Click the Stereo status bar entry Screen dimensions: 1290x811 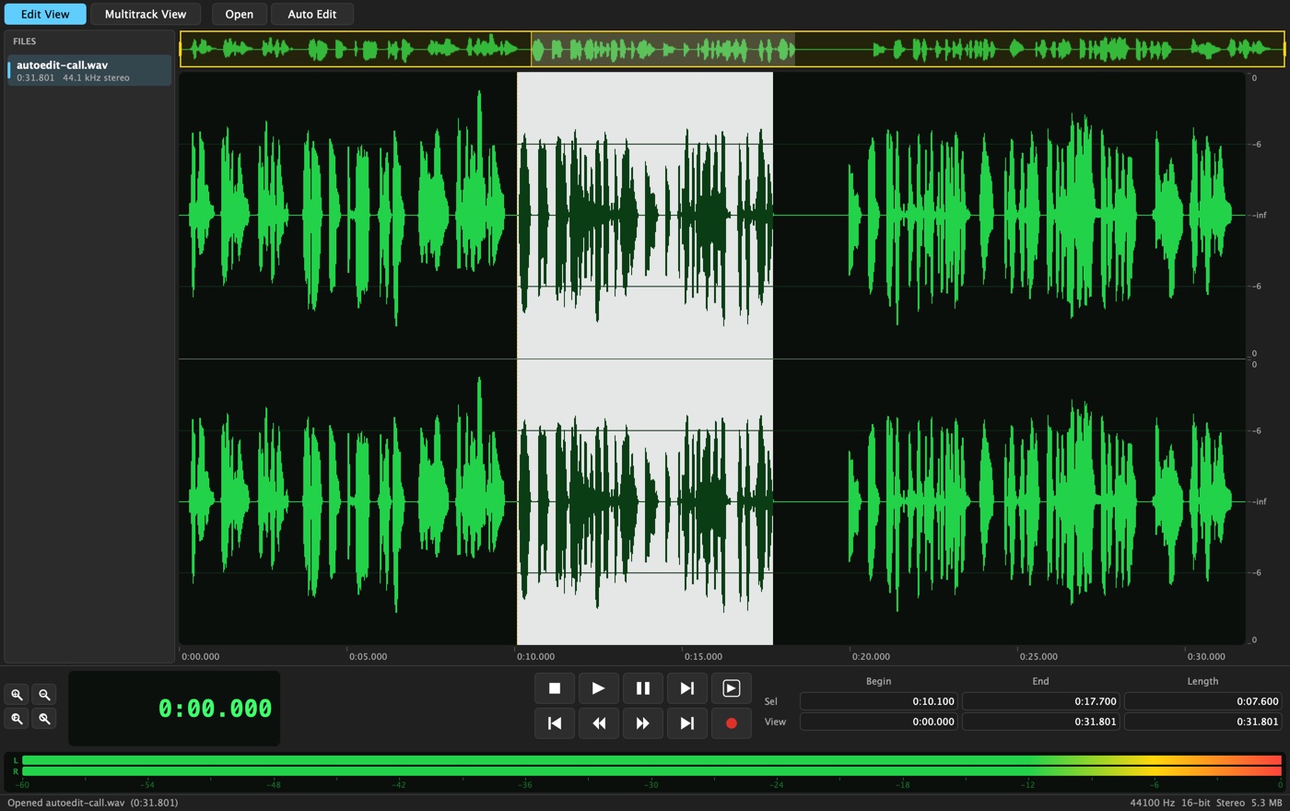1230,803
